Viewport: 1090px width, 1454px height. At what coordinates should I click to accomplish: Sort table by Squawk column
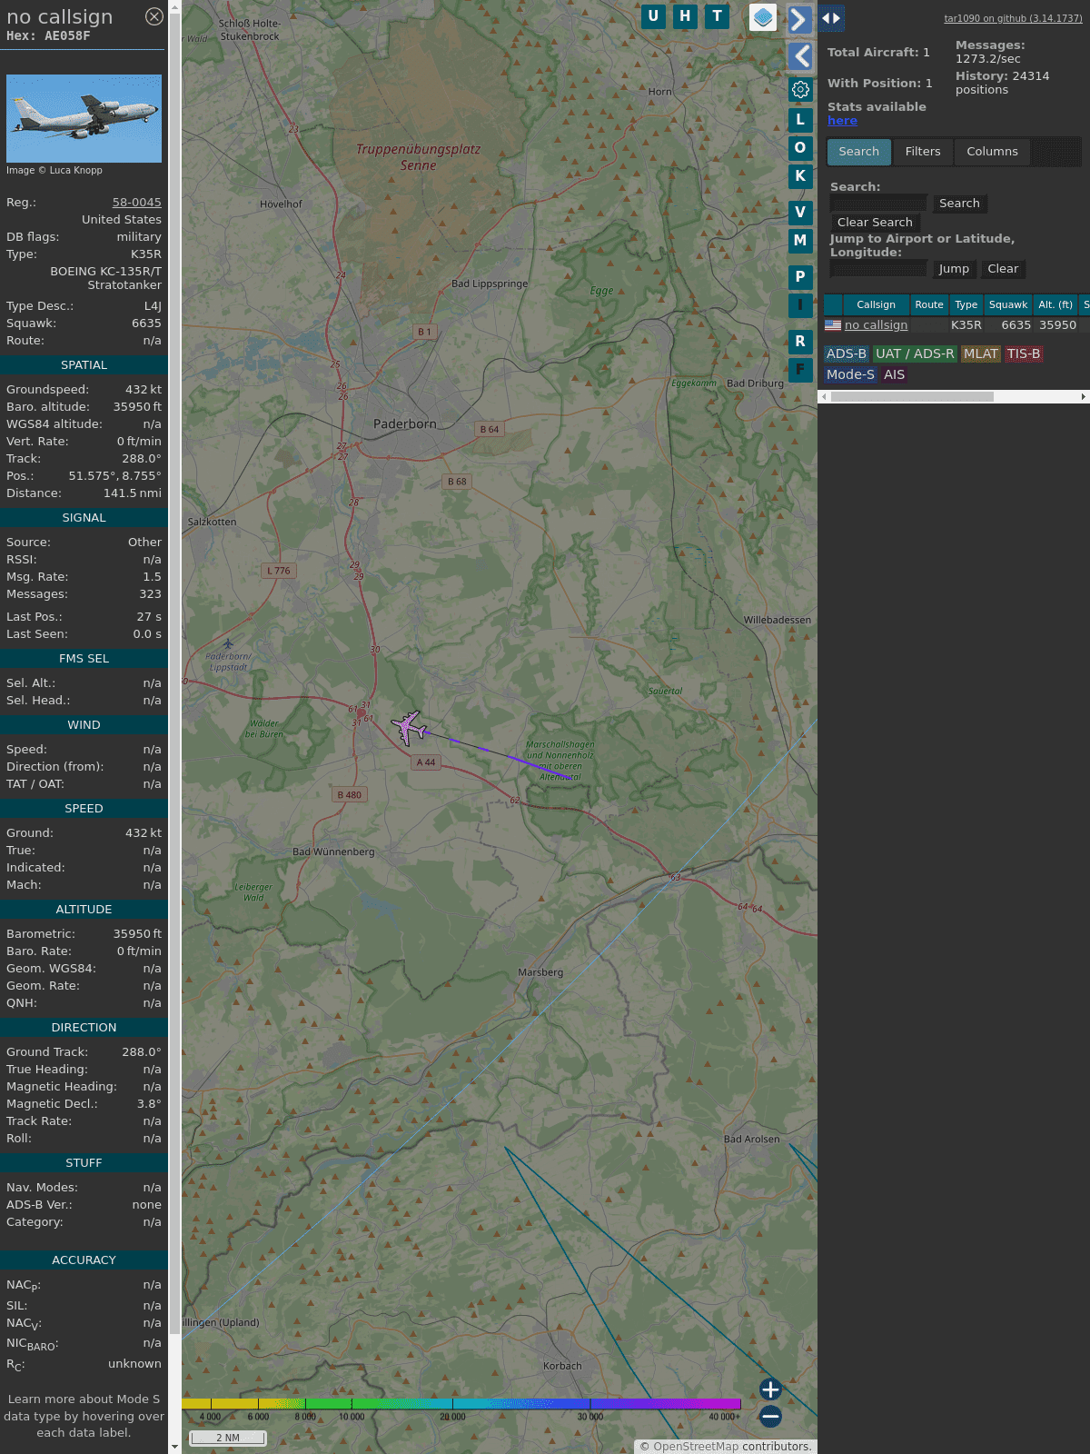(x=1008, y=305)
